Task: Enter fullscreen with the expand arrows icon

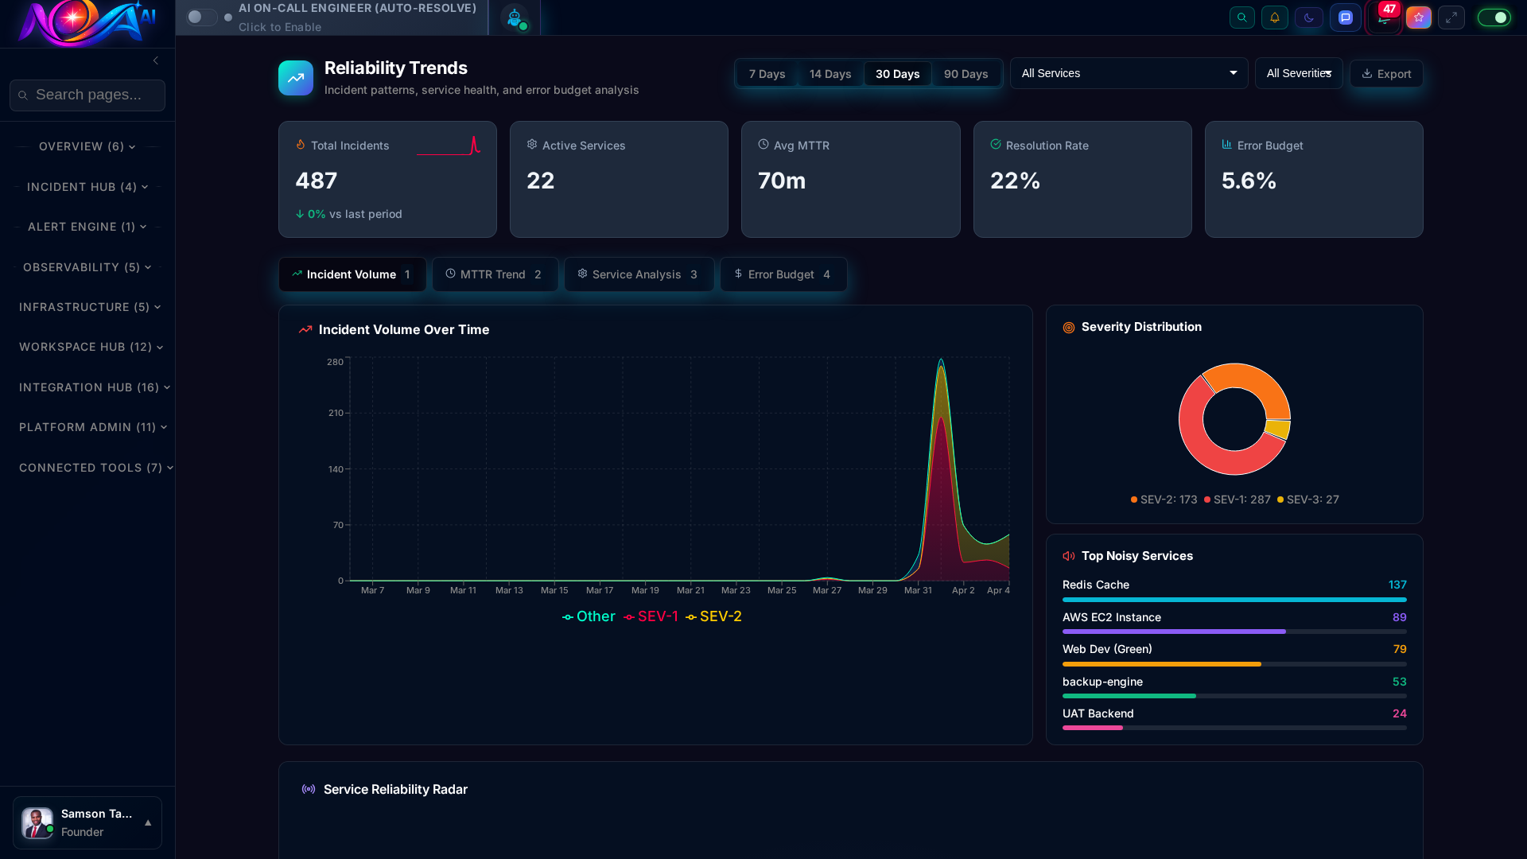Action: [1451, 17]
